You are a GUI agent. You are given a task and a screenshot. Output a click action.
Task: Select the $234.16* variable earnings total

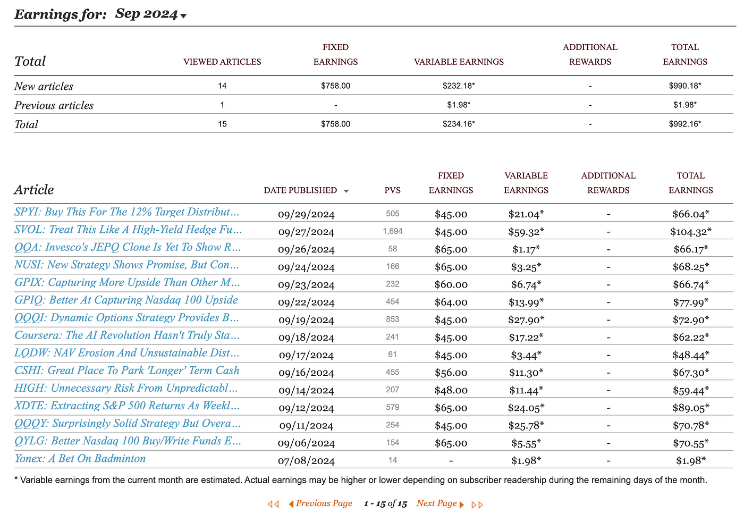[459, 124]
